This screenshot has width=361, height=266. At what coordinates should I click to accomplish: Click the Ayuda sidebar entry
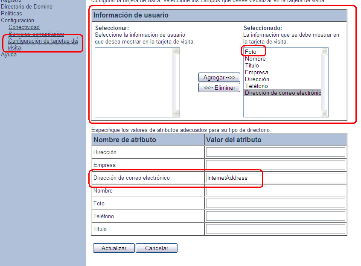(x=9, y=55)
